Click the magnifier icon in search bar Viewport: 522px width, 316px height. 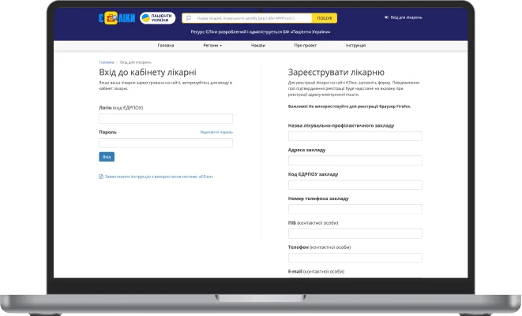tap(188, 17)
